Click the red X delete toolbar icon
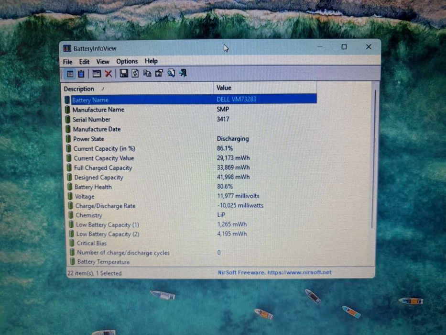This screenshot has width=446, height=335. click(109, 74)
